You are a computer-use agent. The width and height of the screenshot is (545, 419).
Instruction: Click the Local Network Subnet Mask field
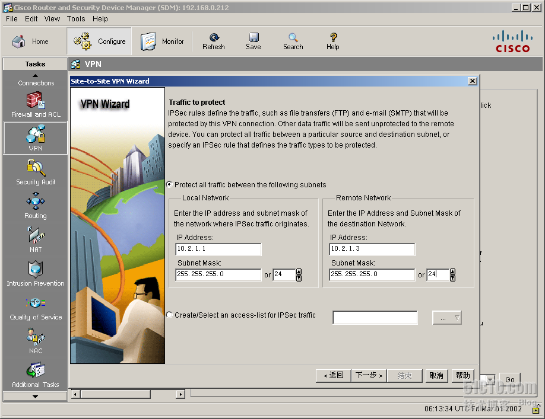coord(218,274)
